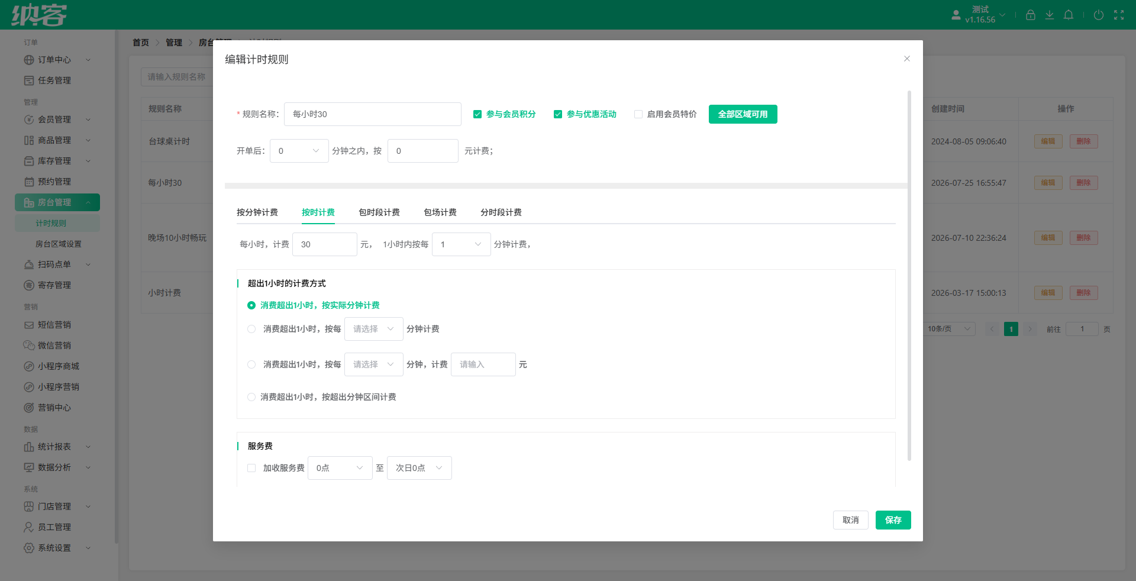Open the 10条/页 page size dropdown
Screen dimensions: 1136x581
coord(949,329)
